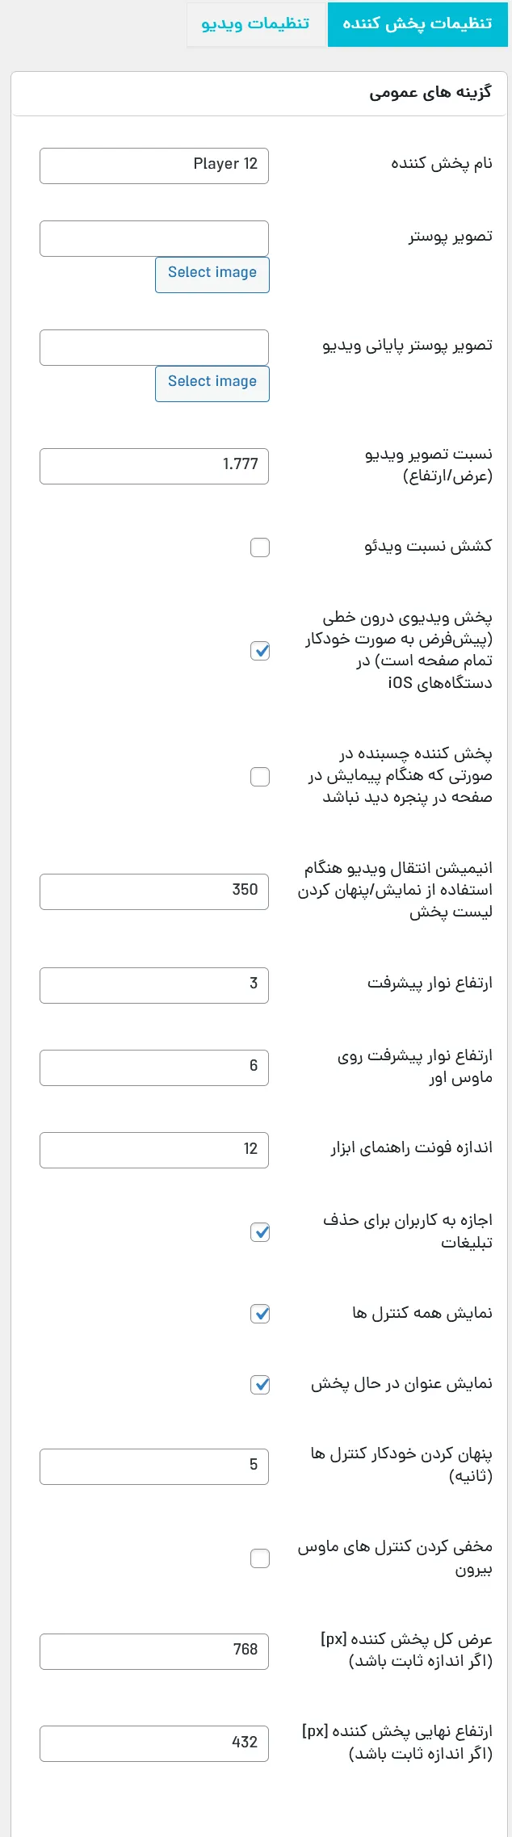Click the تصویر پوستر text field
The height and width of the screenshot is (1837, 512).
(154, 238)
